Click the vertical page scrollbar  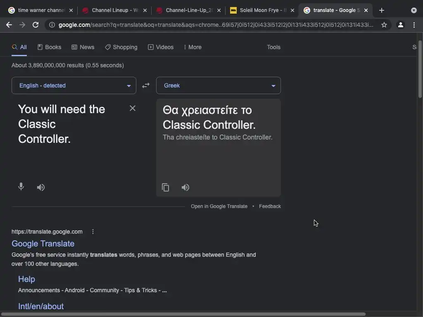(x=420, y=69)
